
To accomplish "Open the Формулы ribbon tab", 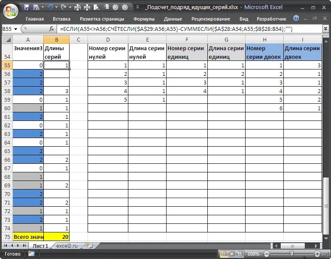I will point(144,19).
